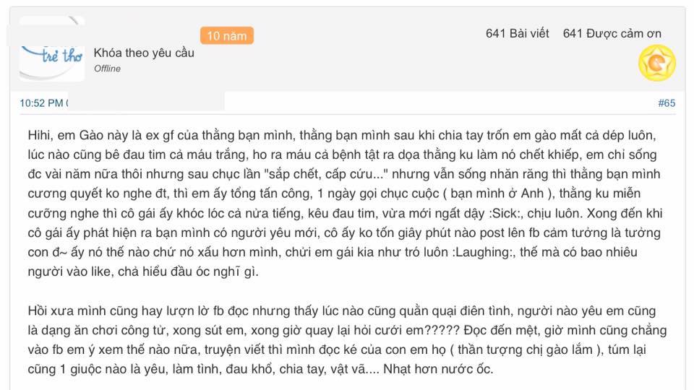Click the orange '10 năm' badge
694x390 pixels.
[226, 36]
